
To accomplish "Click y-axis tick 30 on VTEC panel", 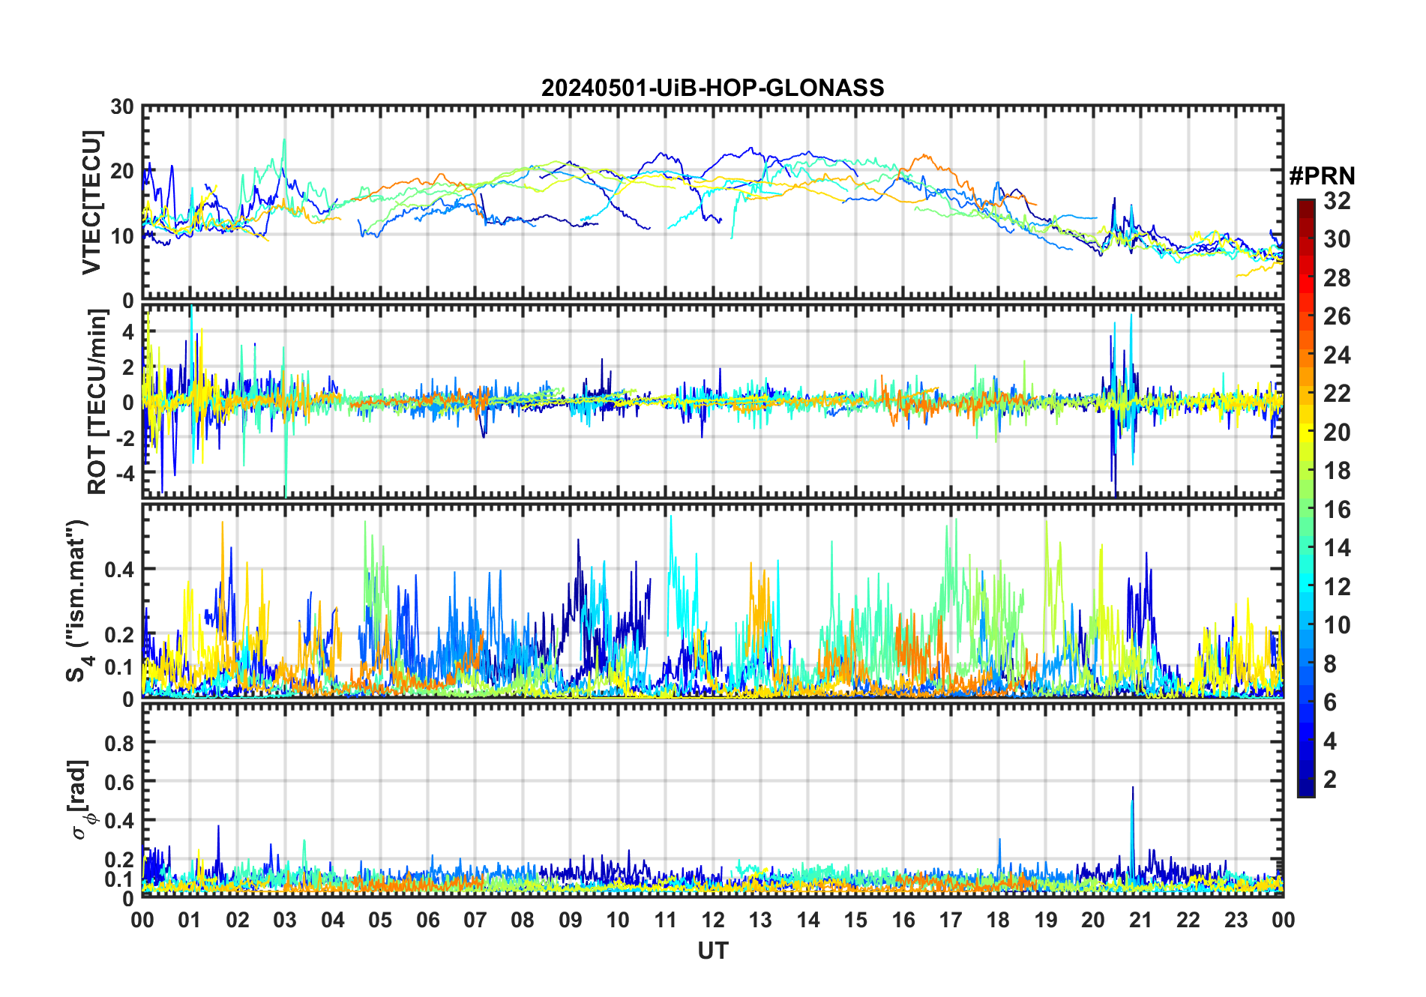I will (x=122, y=107).
